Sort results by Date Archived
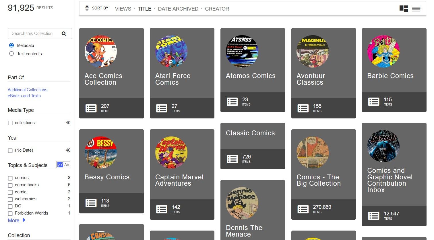Viewport: 434px width, 240px height. [178, 9]
